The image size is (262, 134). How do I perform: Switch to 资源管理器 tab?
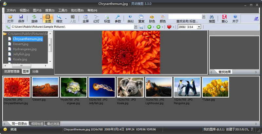coord(12,72)
